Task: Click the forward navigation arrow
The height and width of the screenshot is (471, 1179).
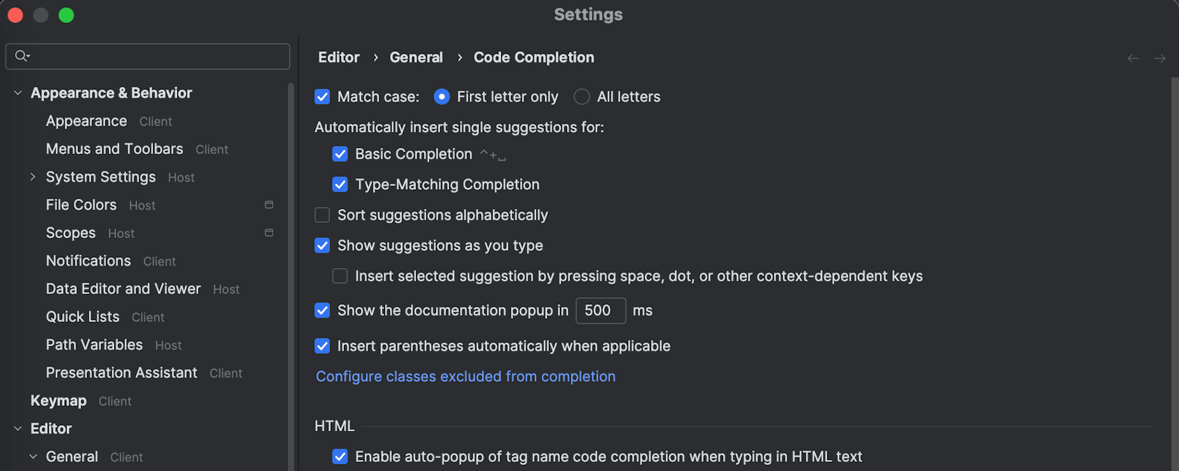Action: (1160, 59)
